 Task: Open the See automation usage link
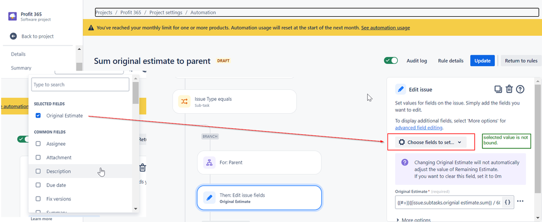pos(385,28)
